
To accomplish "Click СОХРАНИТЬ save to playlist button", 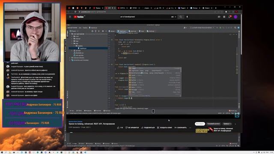I will (x=180, y=127).
